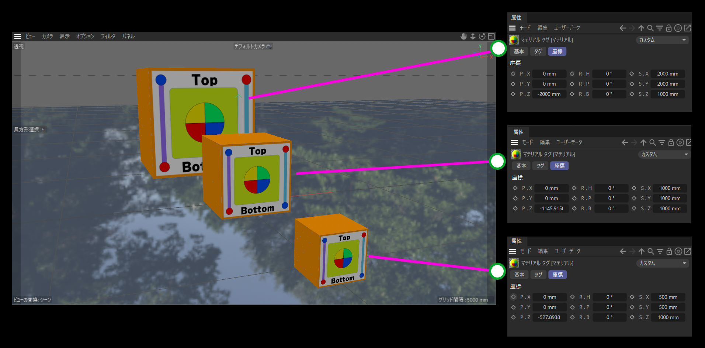
Task: Click the filter icon in bottom attribute panel
Action: [x=660, y=251]
